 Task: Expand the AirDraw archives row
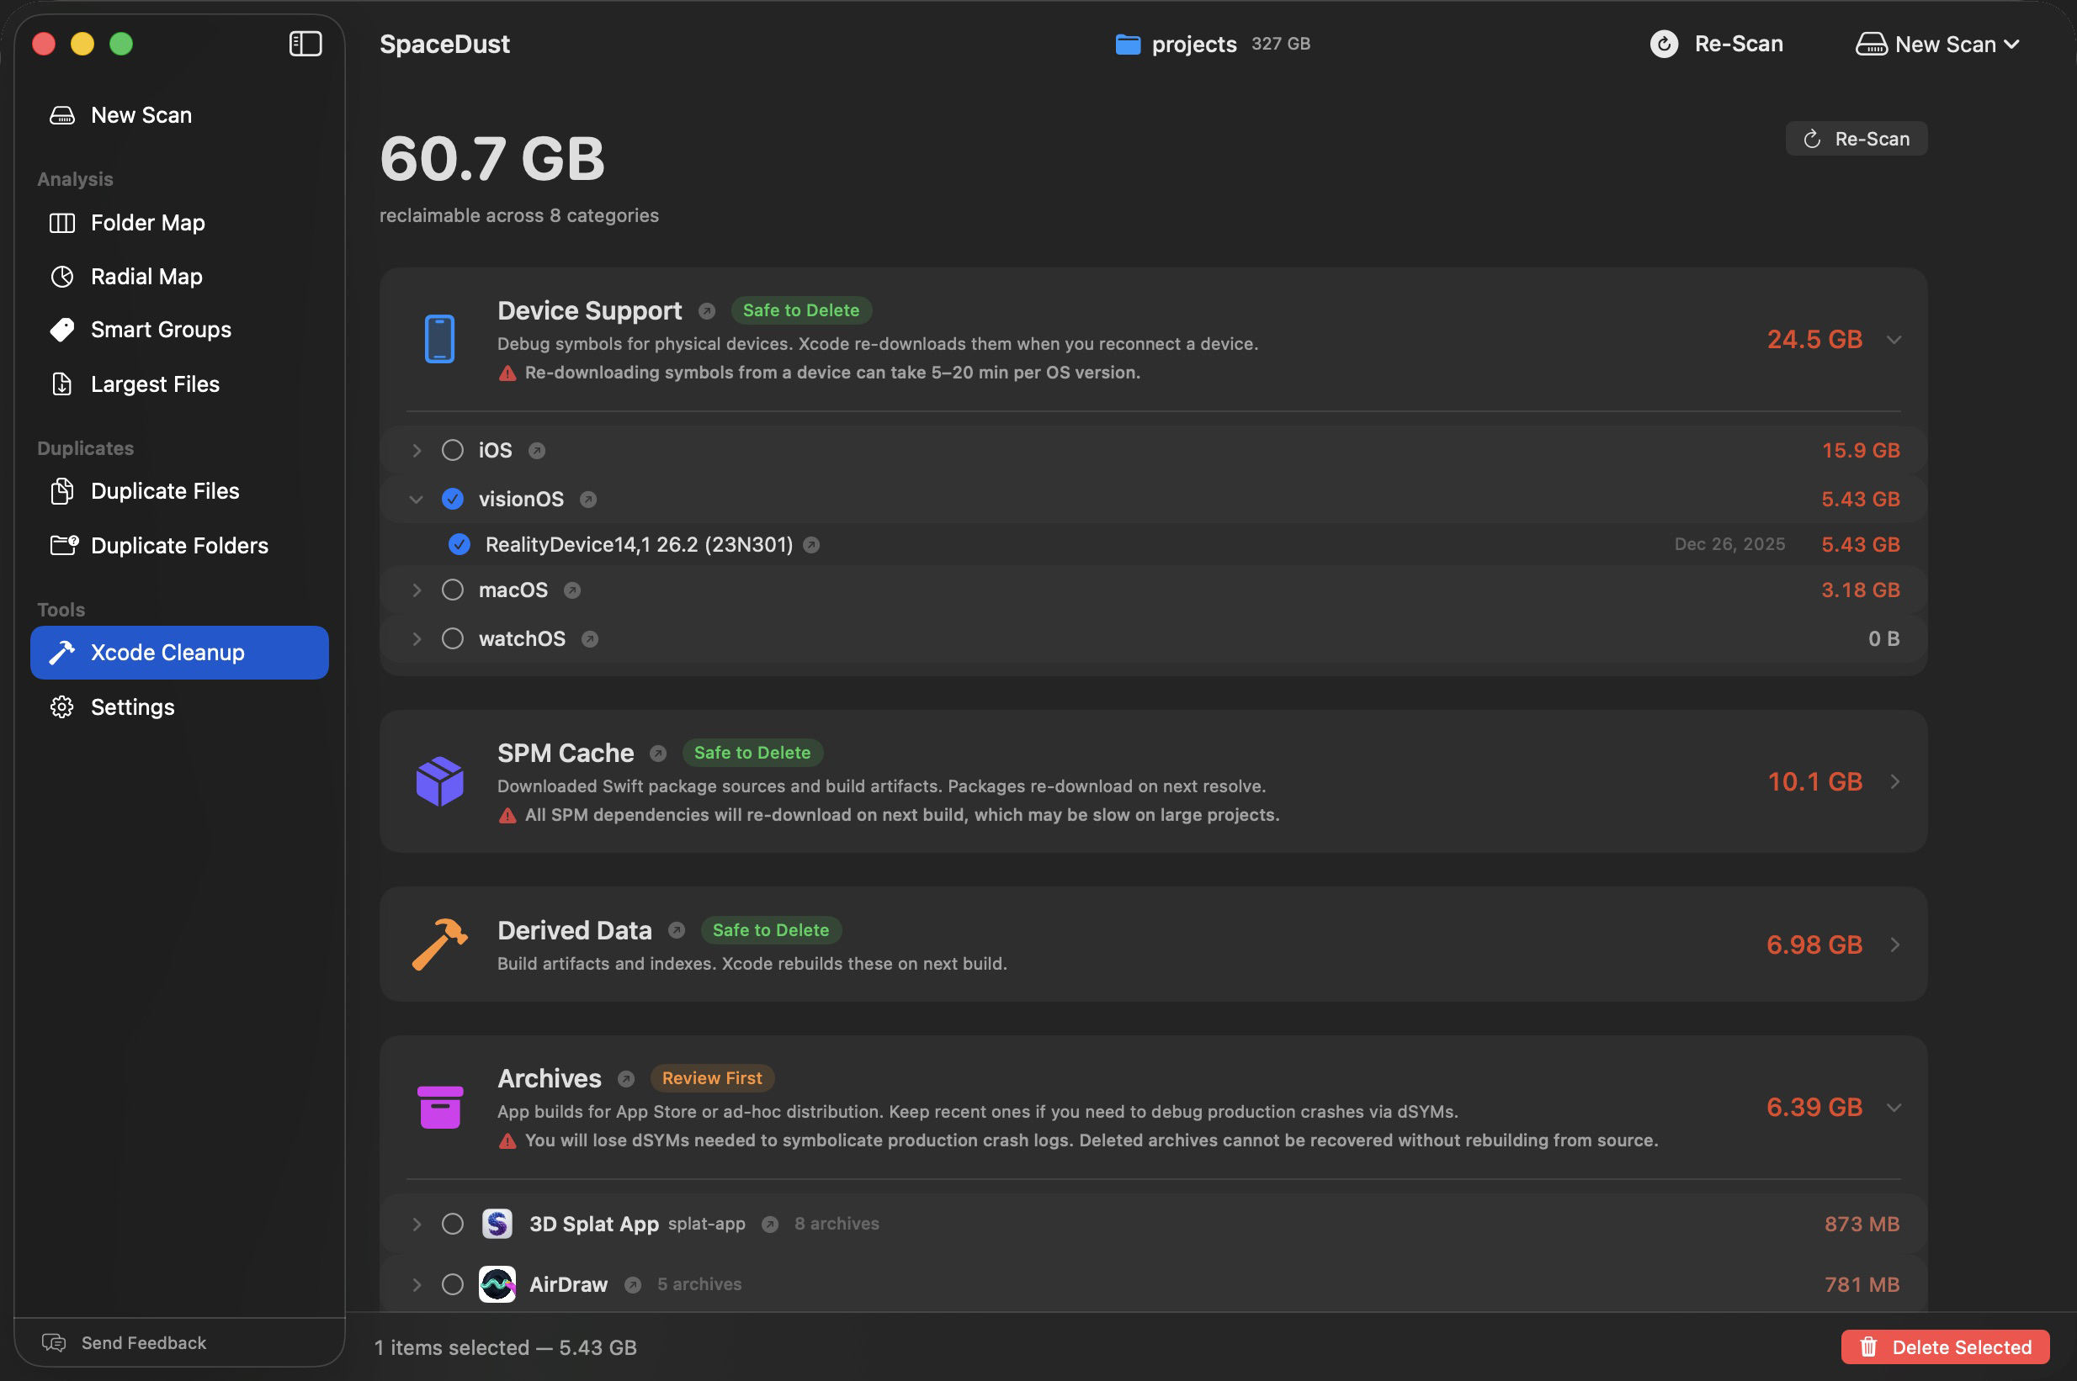point(416,1284)
